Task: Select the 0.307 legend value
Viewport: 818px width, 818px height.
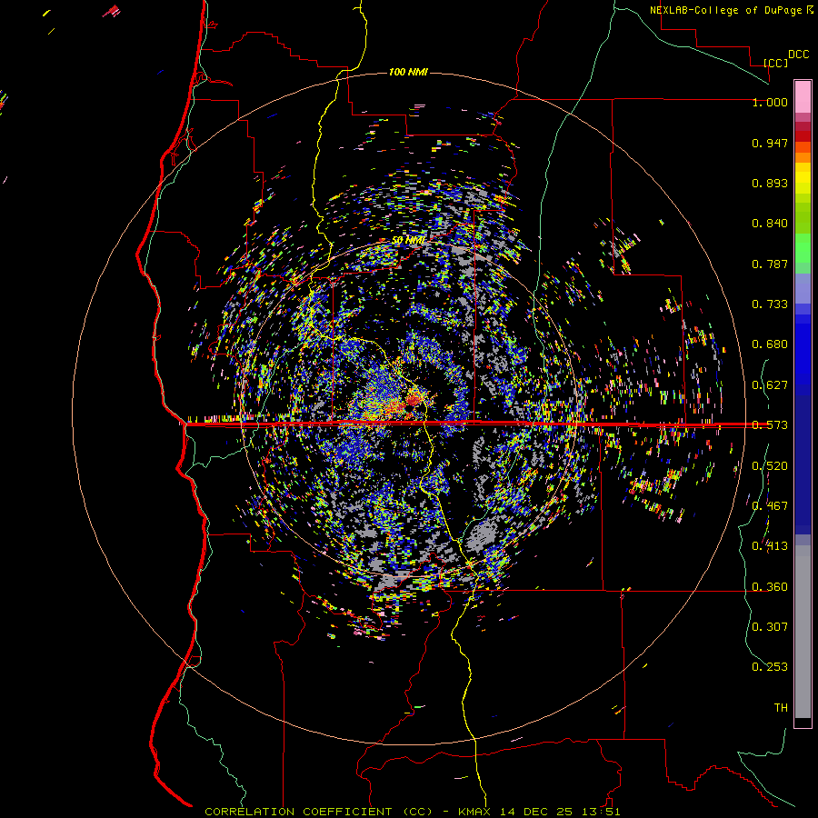Action: [770, 626]
